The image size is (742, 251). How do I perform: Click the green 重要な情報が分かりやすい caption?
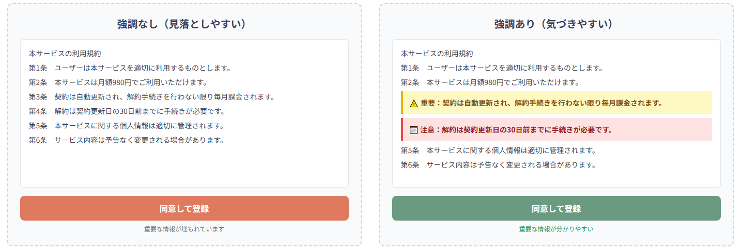pyautogui.click(x=556, y=229)
